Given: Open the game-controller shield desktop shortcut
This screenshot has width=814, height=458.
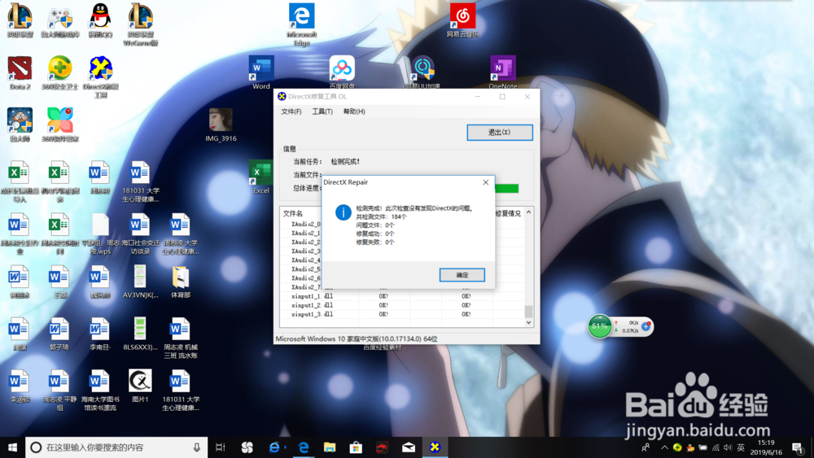Looking at the screenshot, I should click(x=60, y=21).
